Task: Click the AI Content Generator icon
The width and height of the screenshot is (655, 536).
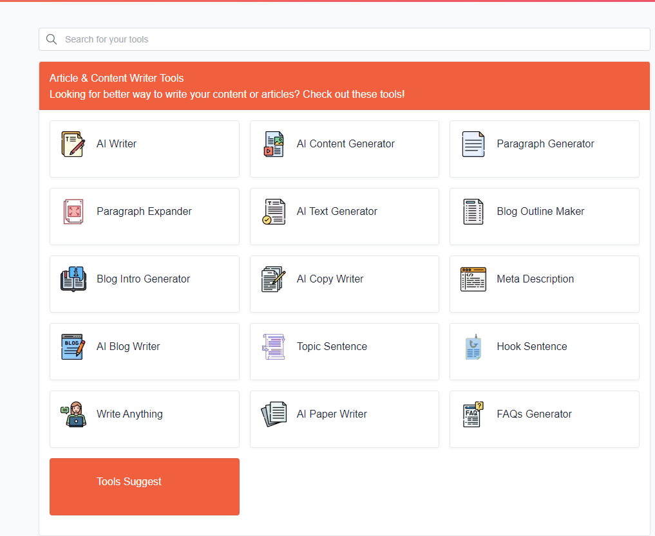Action: coord(274,144)
